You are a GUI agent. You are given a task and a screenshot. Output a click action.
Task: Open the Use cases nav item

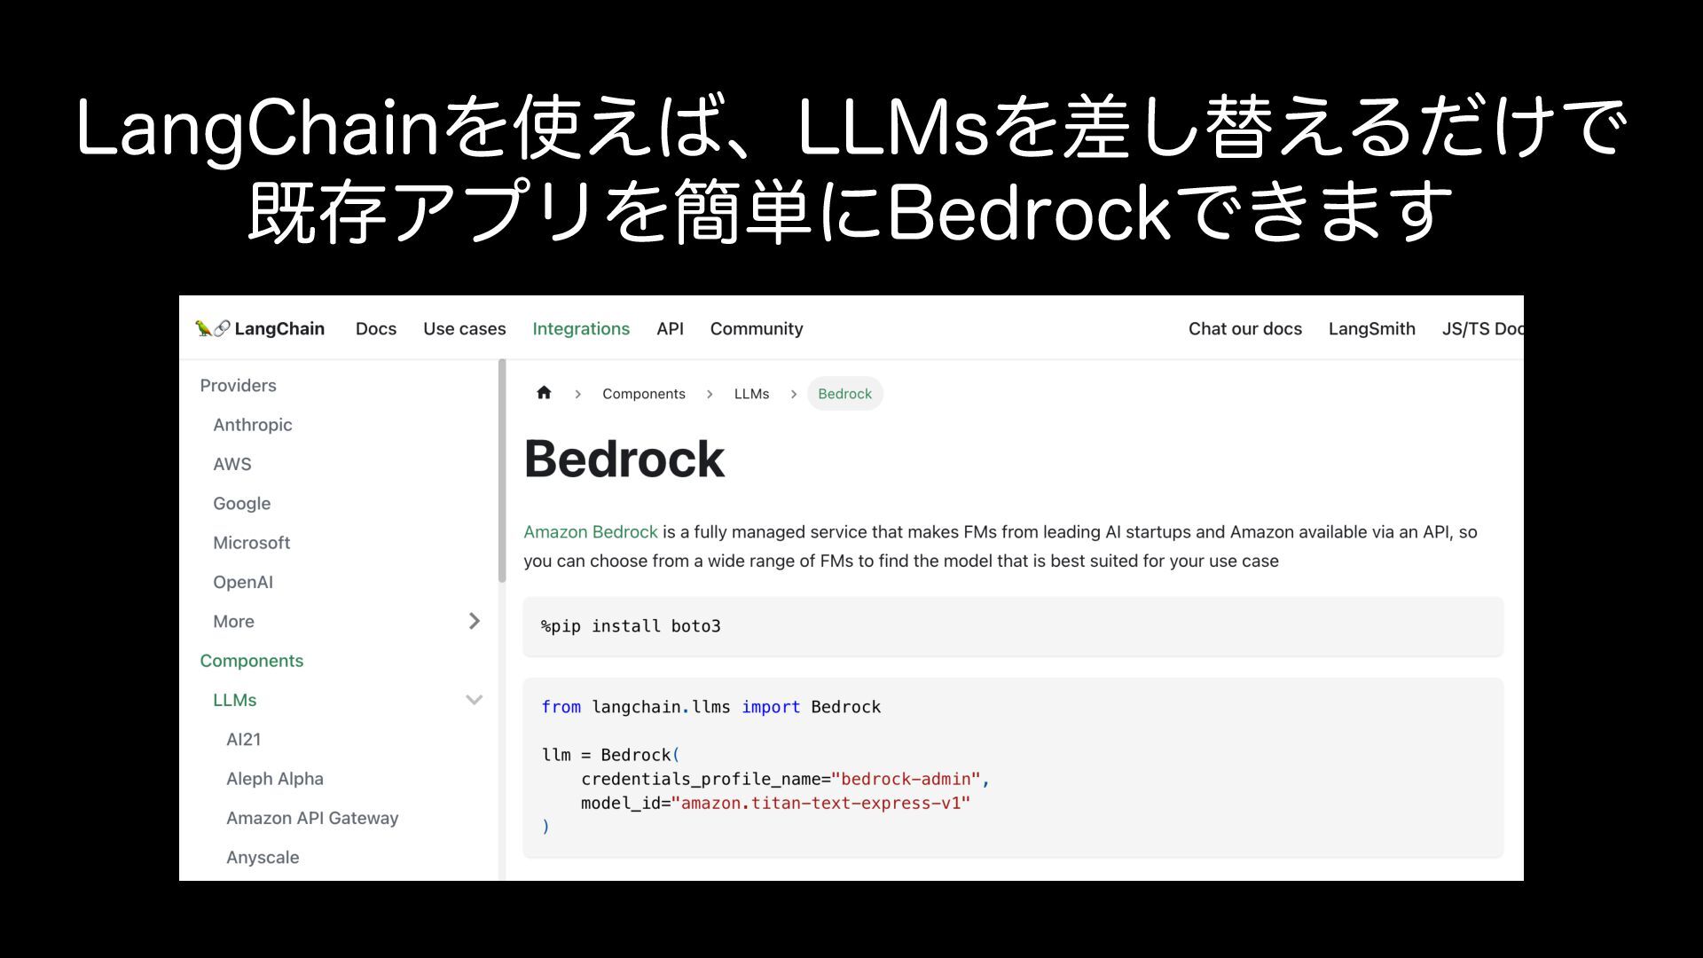[x=465, y=328]
